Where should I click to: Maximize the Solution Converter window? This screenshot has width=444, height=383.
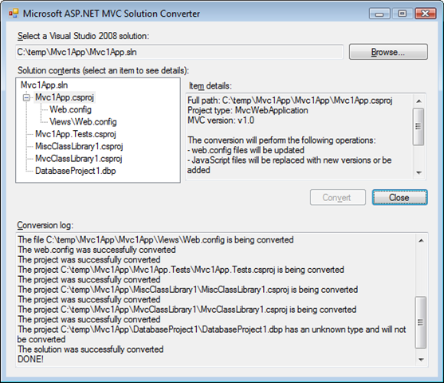click(402, 14)
